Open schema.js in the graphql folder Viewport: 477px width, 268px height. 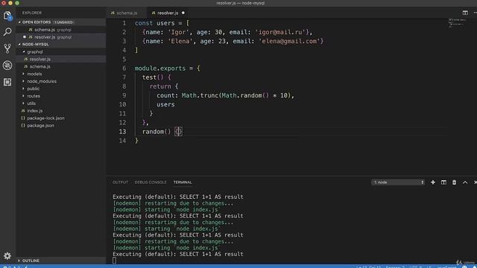[x=40, y=66]
